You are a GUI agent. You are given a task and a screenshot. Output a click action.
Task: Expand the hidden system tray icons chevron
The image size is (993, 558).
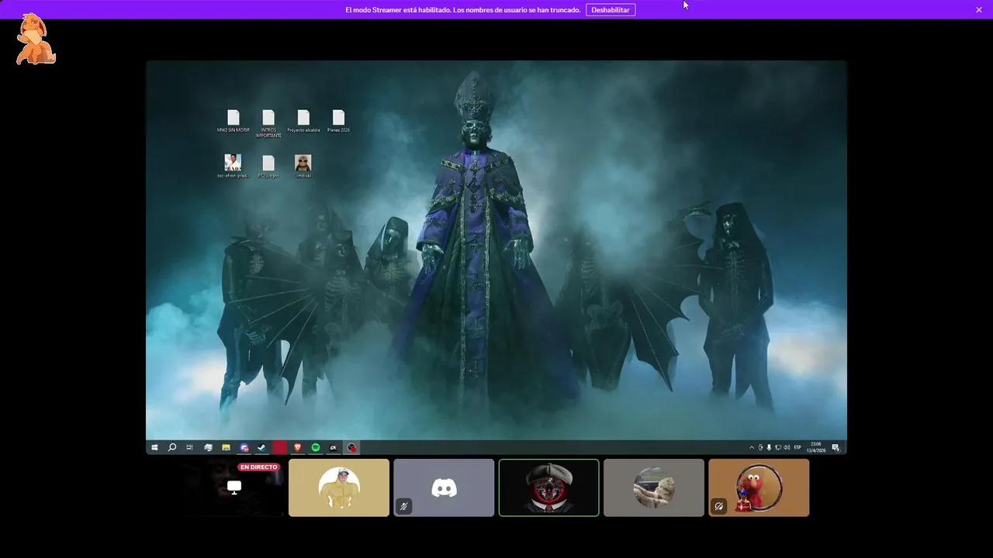751,447
